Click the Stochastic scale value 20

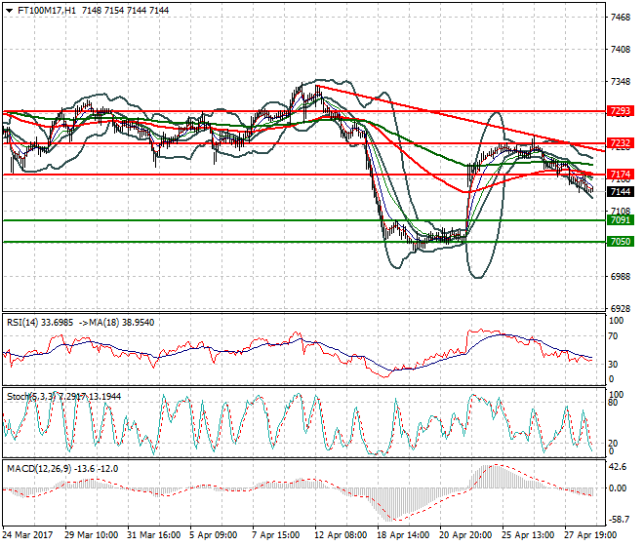[613, 443]
